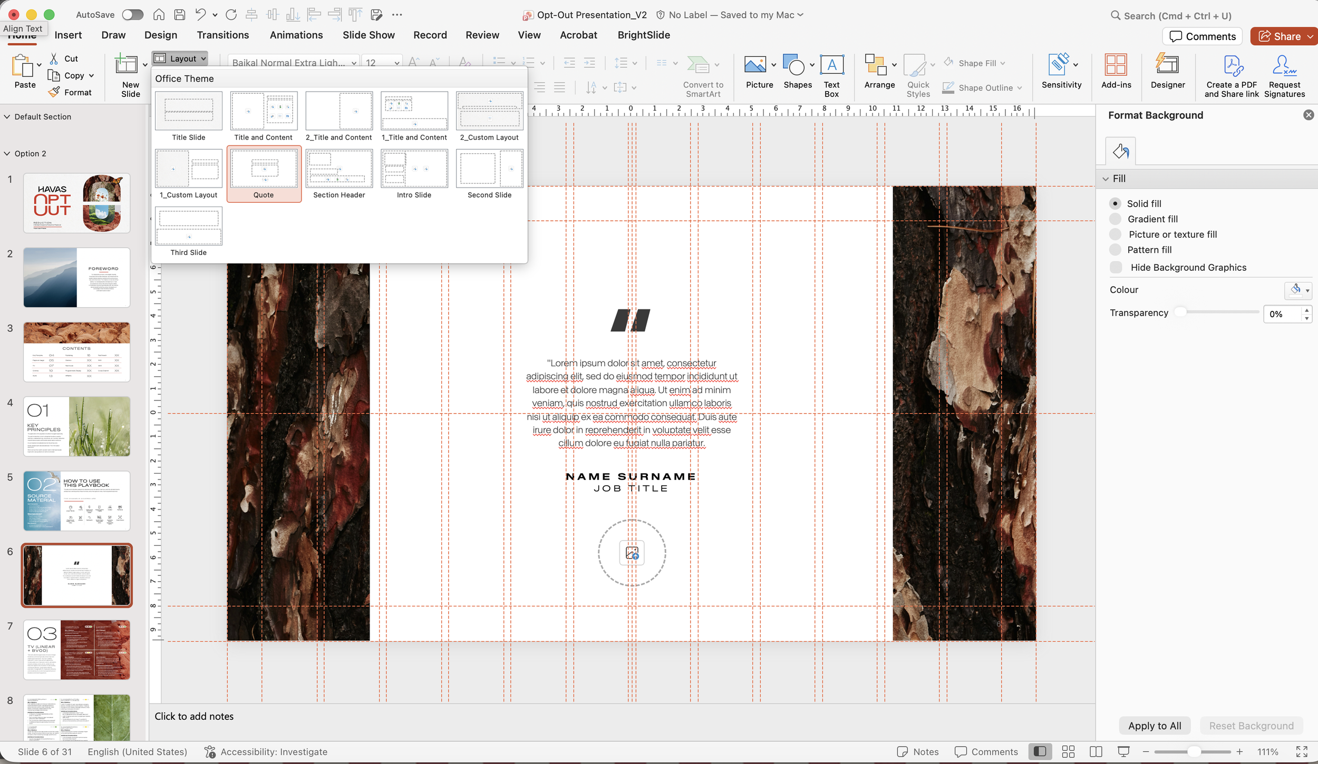
Task: Open the Add-ins icon
Action: pos(1116,65)
